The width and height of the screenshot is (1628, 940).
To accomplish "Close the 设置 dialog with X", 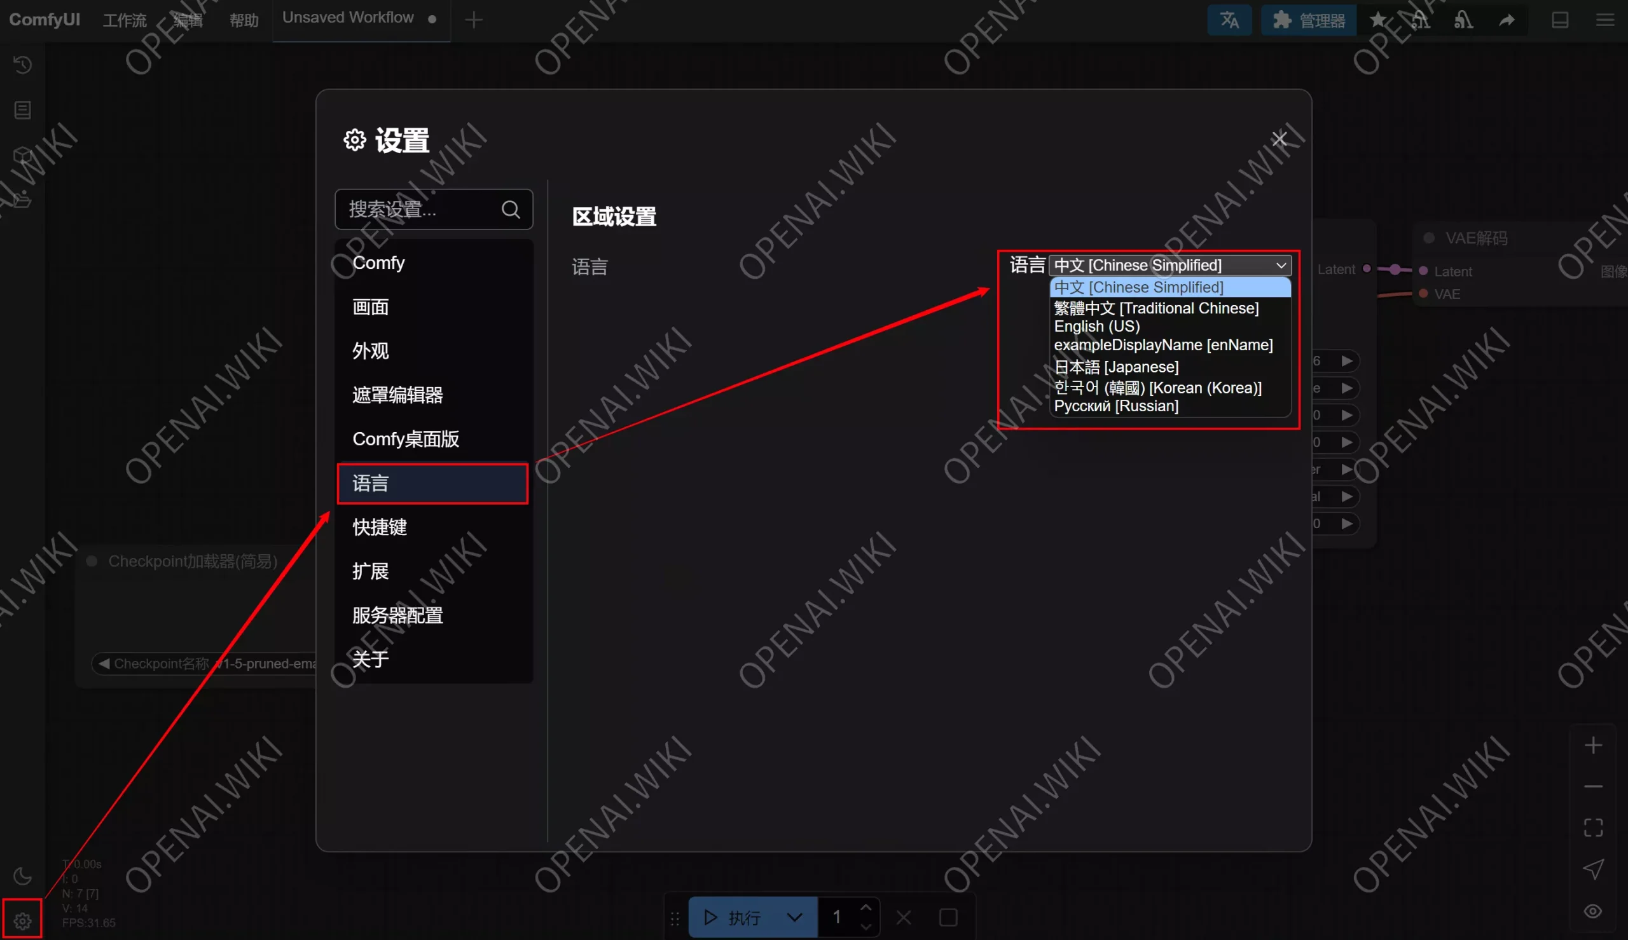I will (1280, 139).
